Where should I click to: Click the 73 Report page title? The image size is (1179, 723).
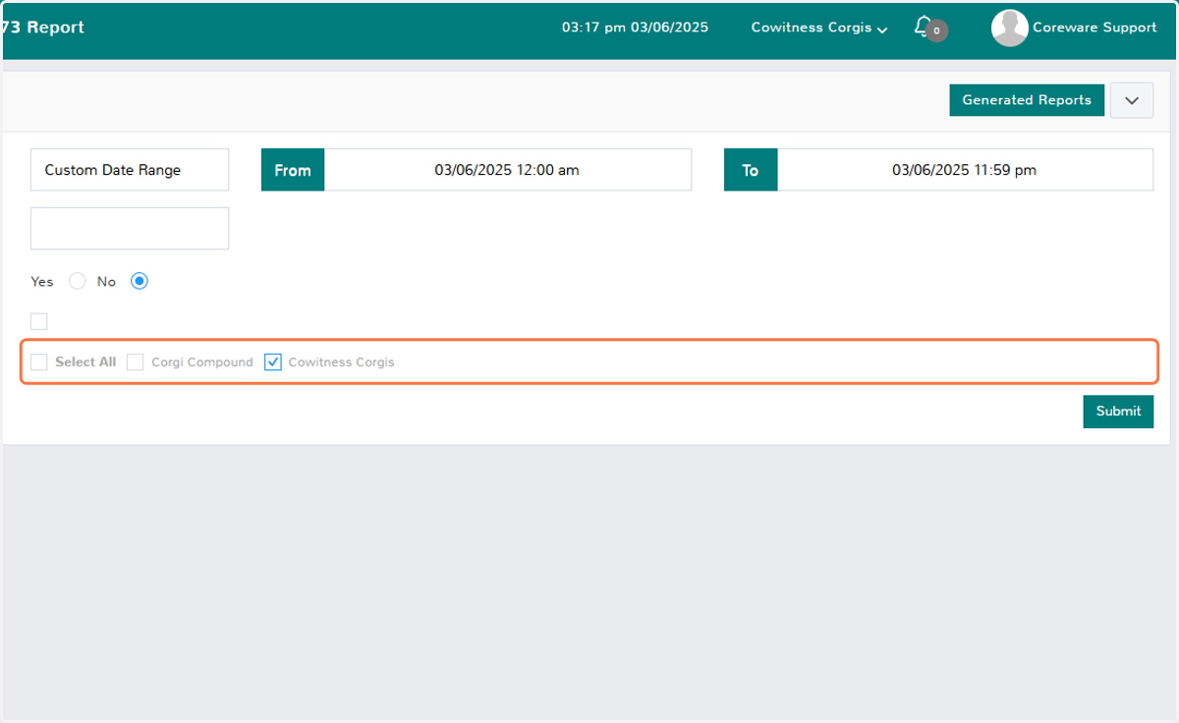click(43, 28)
